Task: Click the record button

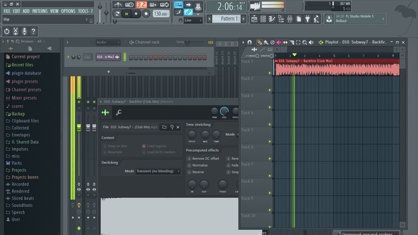Action: (146, 14)
